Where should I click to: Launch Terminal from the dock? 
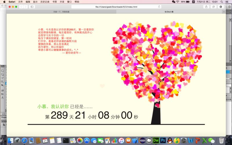(x=66, y=140)
